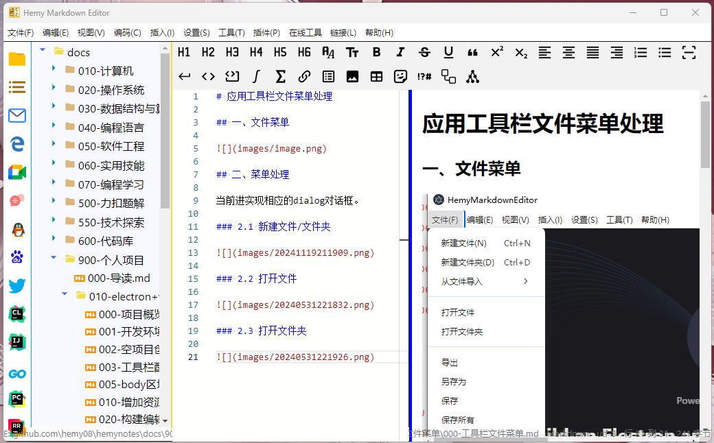714x443 pixels.
Task: Expand the 010-计算机 folder
Action: click(x=54, y=69)
